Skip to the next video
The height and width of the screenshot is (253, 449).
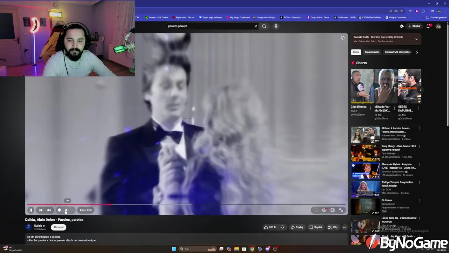49,210
